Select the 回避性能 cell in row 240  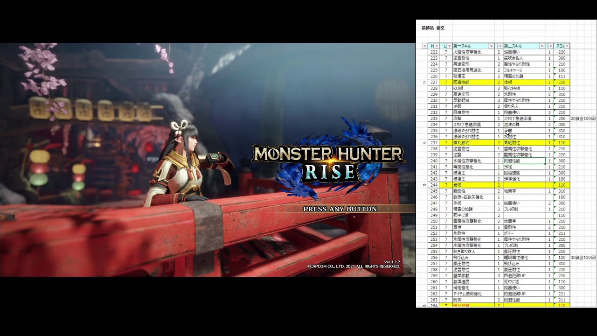tap(523, 161)
